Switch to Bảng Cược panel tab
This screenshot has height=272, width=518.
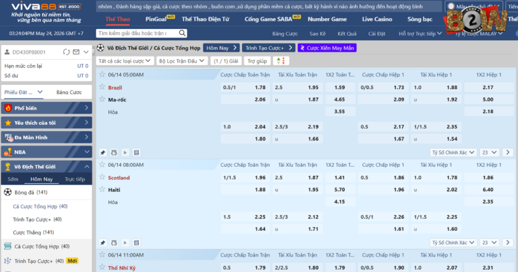click(69, 92)
